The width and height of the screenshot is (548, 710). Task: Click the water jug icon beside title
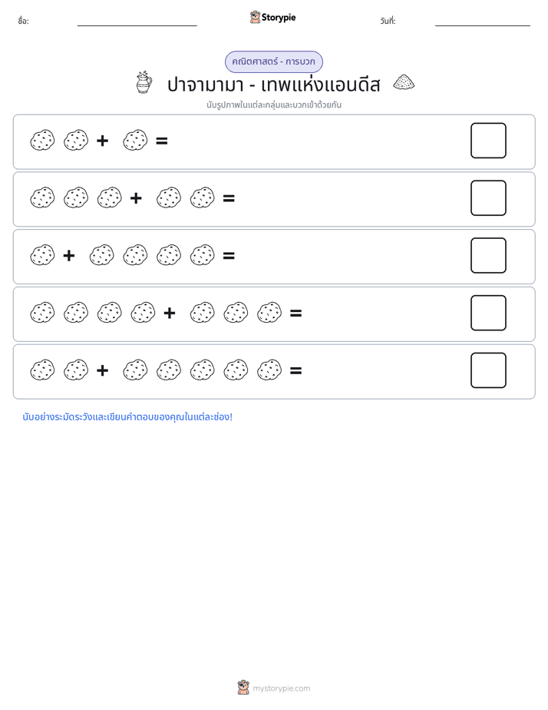tap(144, 83)
